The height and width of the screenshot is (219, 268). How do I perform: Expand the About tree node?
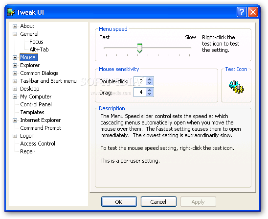coord(15,26)
